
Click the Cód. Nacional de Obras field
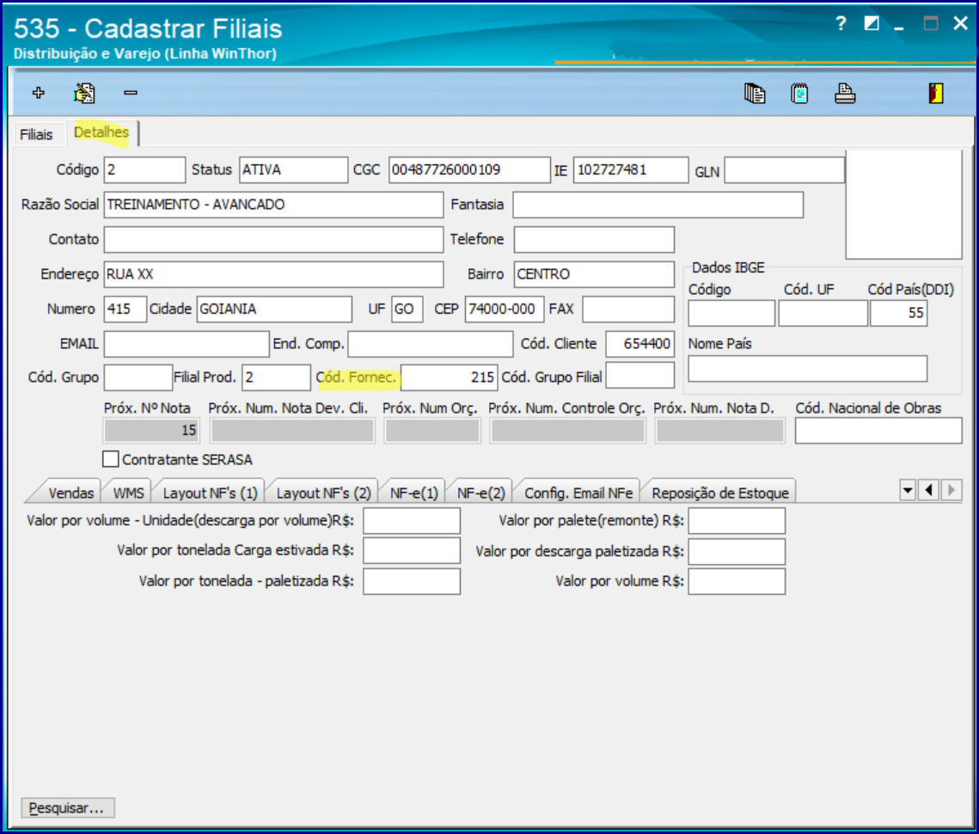tap(878, 431)
